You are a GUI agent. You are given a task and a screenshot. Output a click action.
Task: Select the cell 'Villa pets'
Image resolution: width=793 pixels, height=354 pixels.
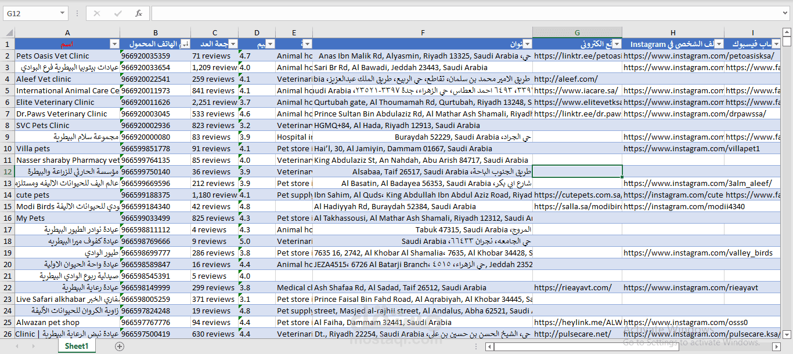[x=67, y=148]
